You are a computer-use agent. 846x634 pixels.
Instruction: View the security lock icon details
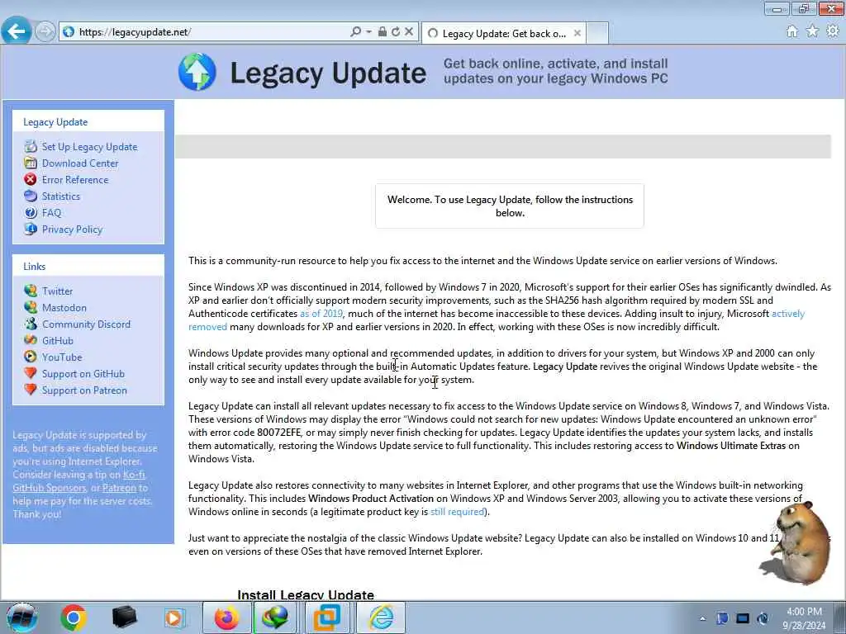pyautogui.click(x=382, y=32)
